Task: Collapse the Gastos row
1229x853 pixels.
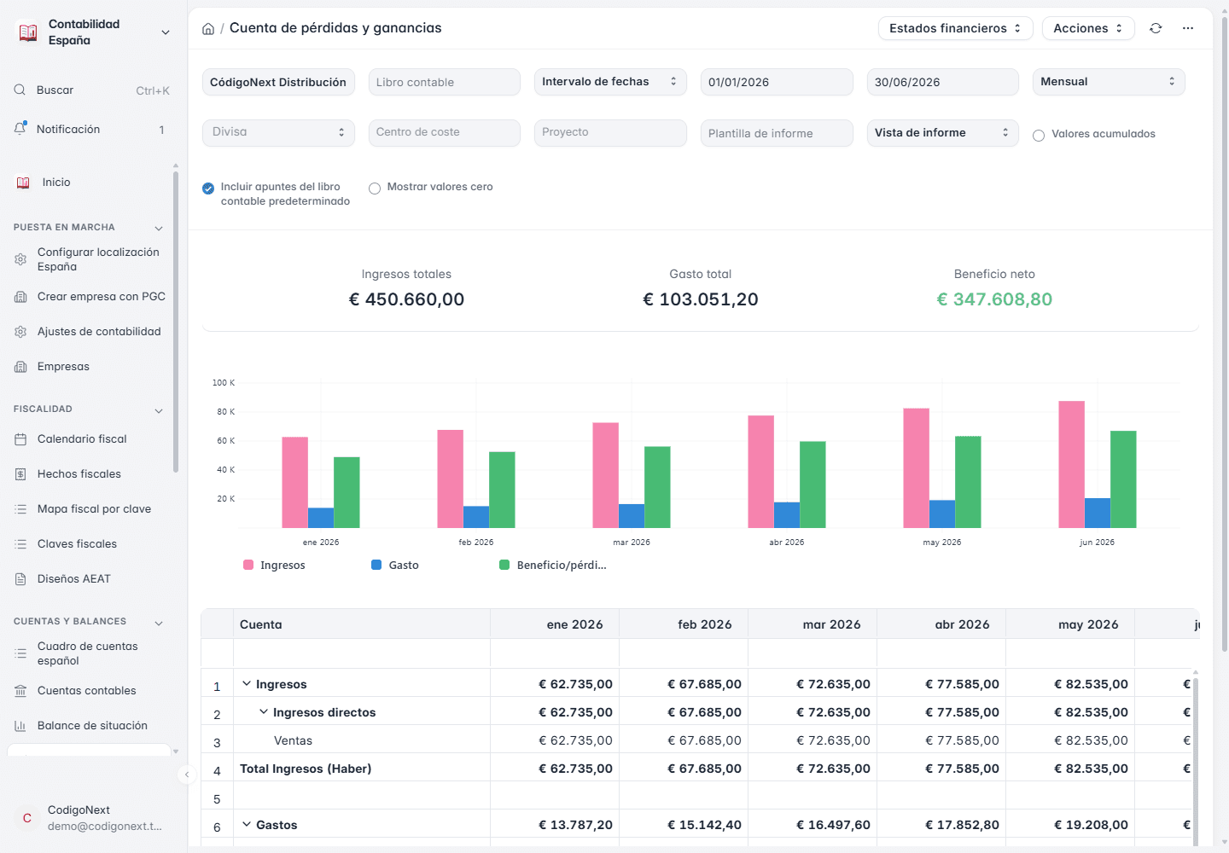Action: point(247,824)
